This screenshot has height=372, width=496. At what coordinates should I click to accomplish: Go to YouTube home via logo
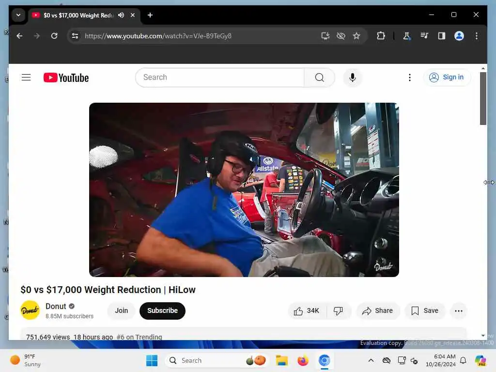point(66,78)
